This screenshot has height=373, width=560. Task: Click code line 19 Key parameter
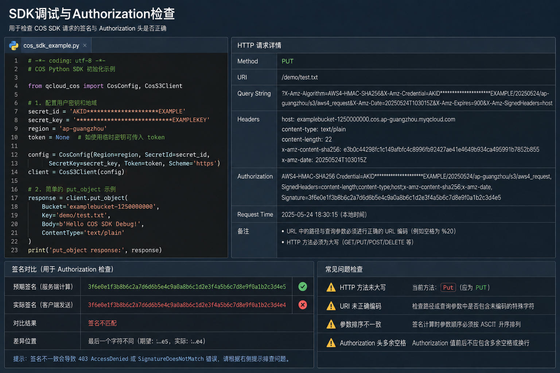[x=76, y=215]
